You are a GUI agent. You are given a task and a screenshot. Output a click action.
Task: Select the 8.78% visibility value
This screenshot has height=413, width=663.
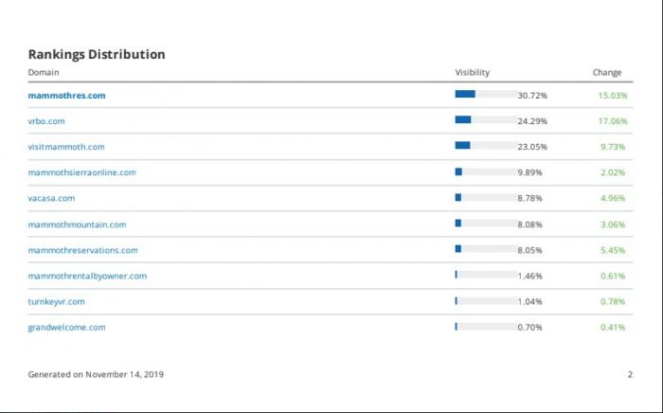529,198
